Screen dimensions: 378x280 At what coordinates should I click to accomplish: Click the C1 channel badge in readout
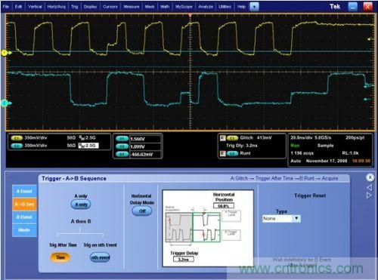[x=17, y=138]
